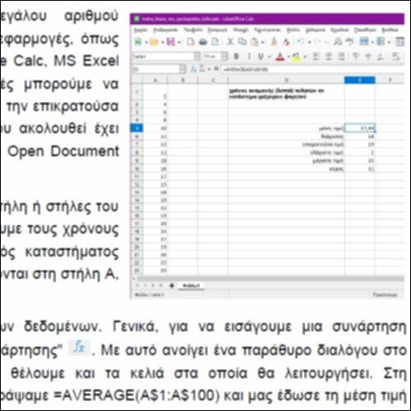Select column header D
Viewport: 411px width, 411px height.
286,81
